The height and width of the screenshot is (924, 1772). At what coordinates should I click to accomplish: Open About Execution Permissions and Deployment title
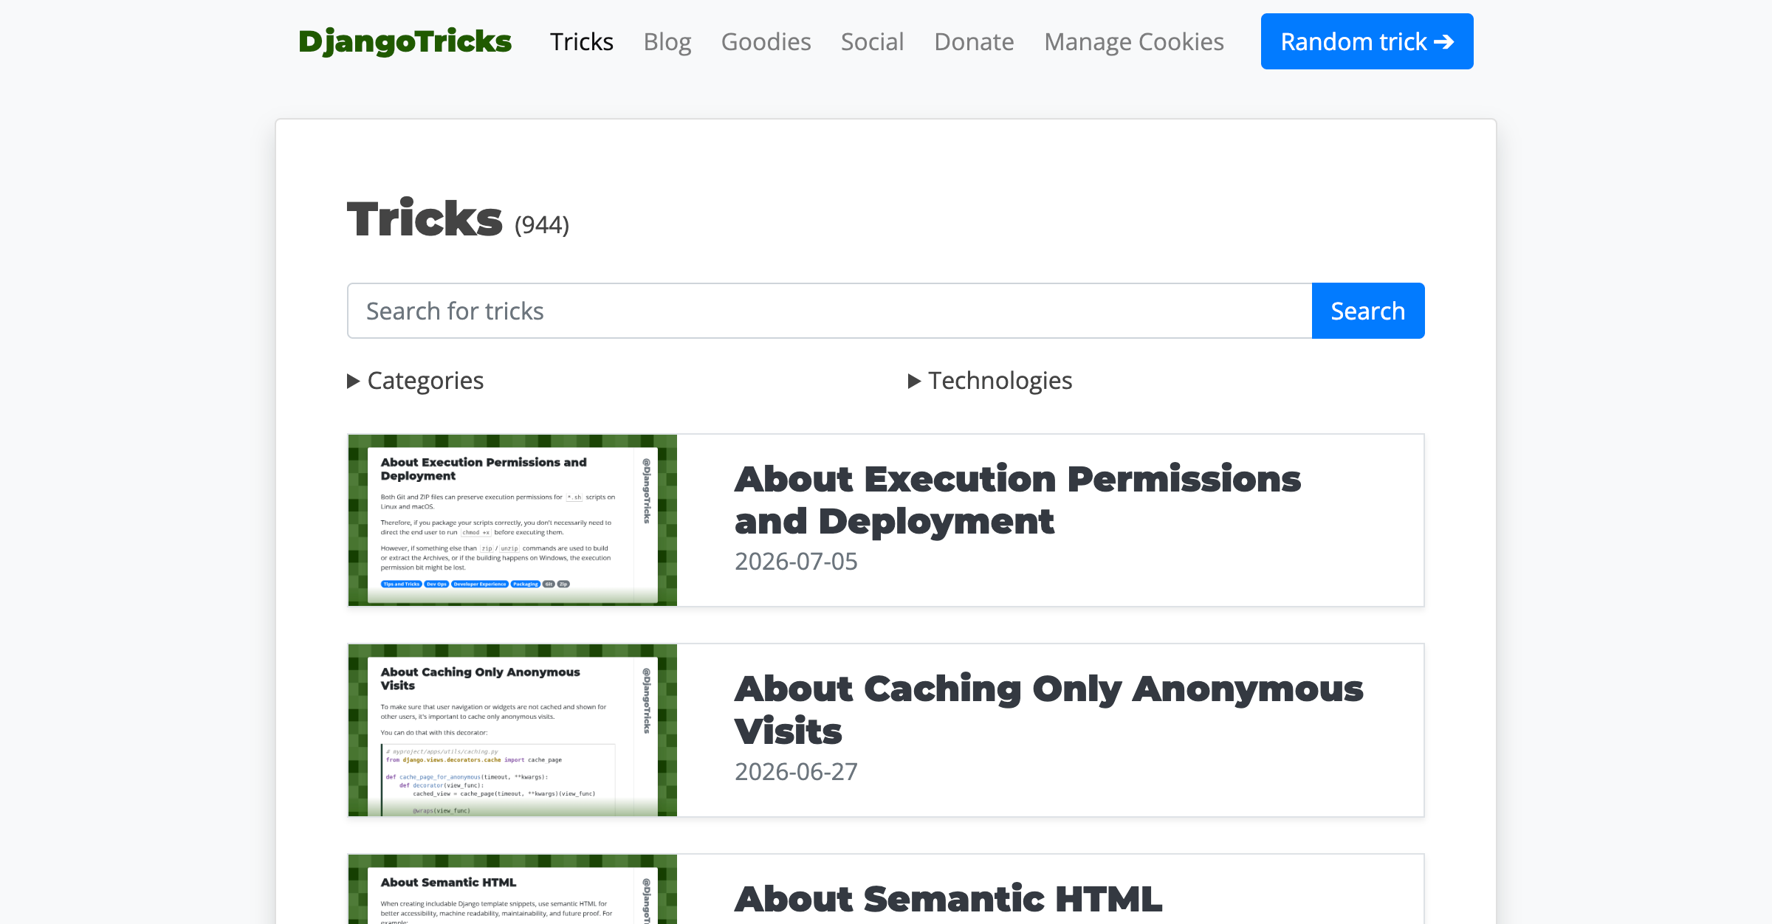click(x=1017, y=500)
